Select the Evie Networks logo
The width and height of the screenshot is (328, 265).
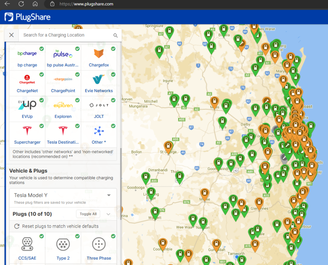99,79
